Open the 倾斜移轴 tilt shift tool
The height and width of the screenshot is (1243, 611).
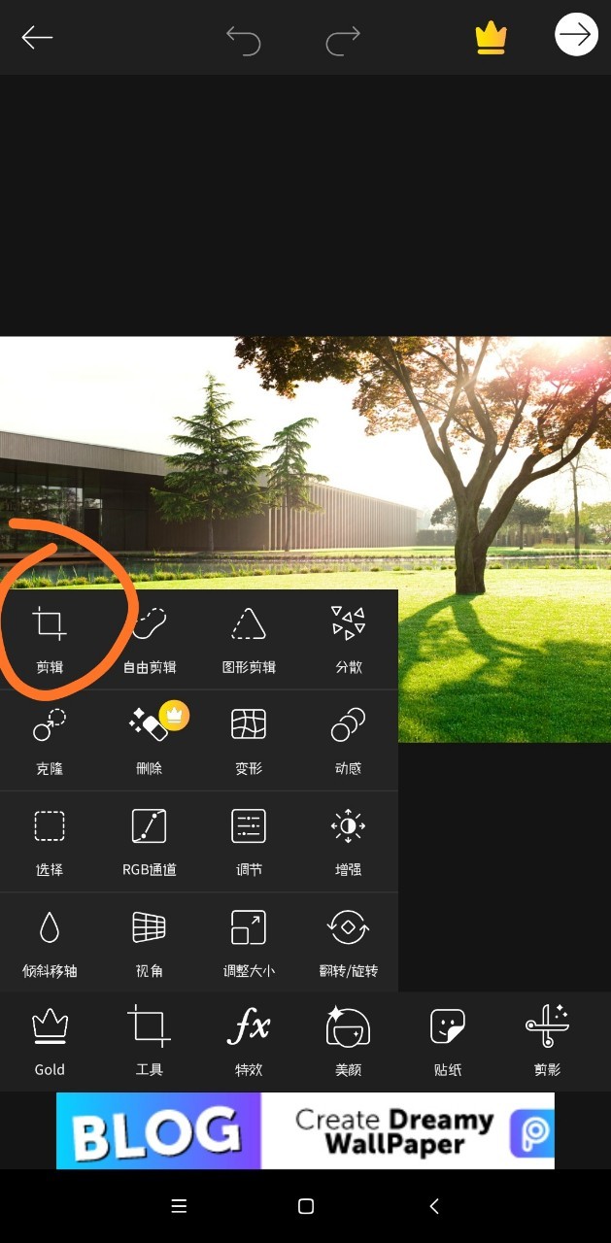point(50,943)
